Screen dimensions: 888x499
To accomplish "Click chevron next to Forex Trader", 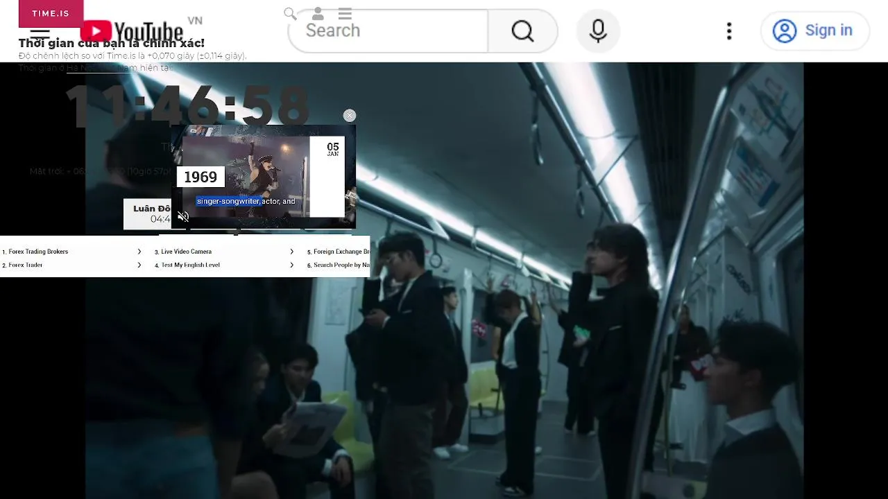I will coord(139,265).
